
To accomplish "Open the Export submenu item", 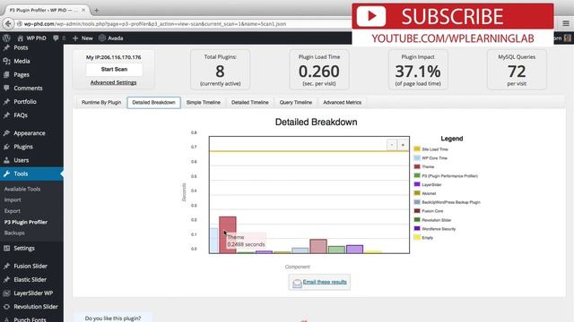I will [12, 211].
